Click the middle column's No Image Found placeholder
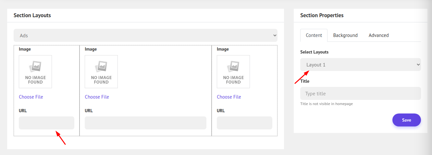 [101, 72]
